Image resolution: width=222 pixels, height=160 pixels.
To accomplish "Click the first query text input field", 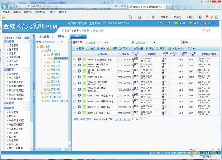I will [x=119, y=42].
